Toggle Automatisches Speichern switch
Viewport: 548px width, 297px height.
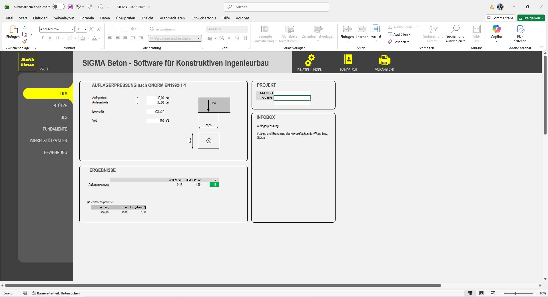click(58, 7)
